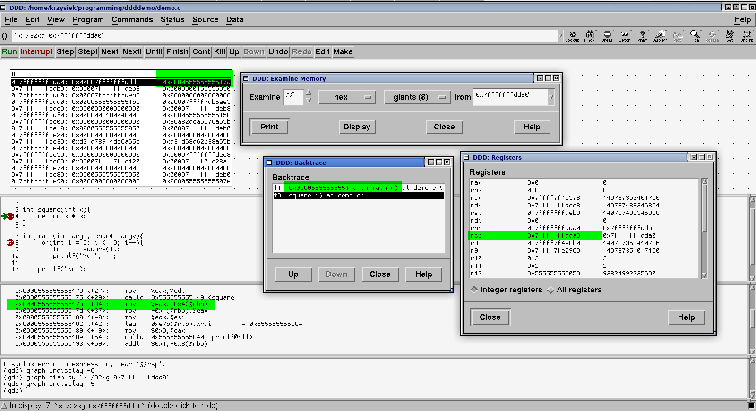Select the rsp row in Registers list
The width and height of the screenshot is (756, 411).
[x=584, y=236]
